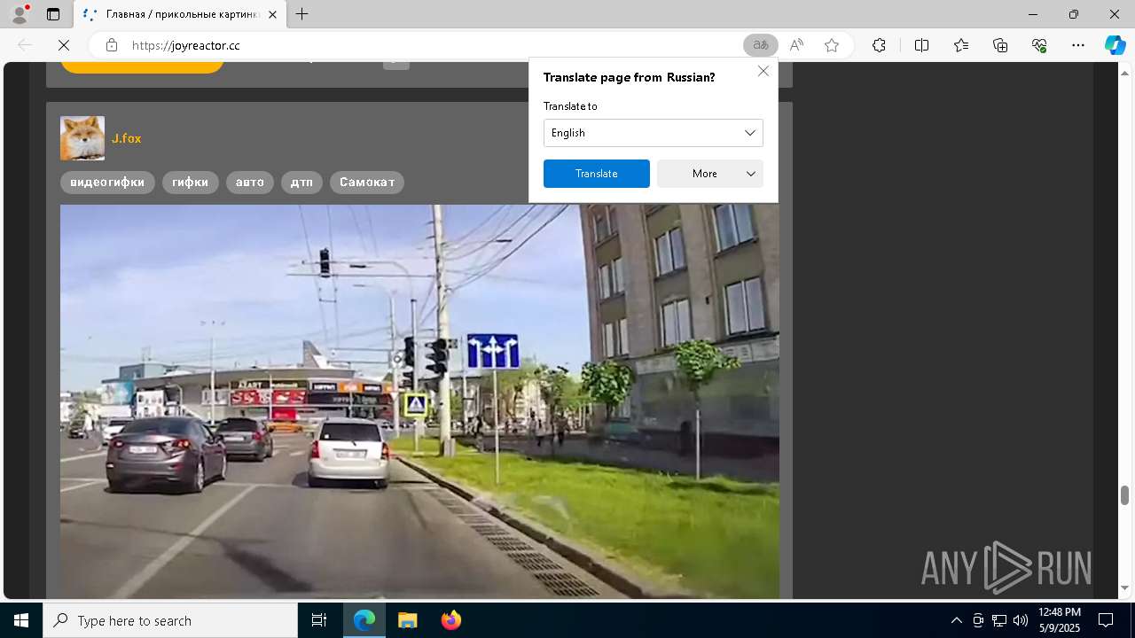The image size is (1135, 638).
Task: Open Settings and more menu
Action: (x=1078, y=45)
